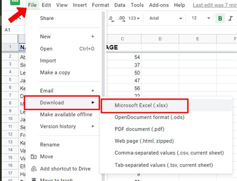The height and width of the screenshot is (181, 237).
Task: Toggle italic formatting
Action: click(x=230, y=18)
